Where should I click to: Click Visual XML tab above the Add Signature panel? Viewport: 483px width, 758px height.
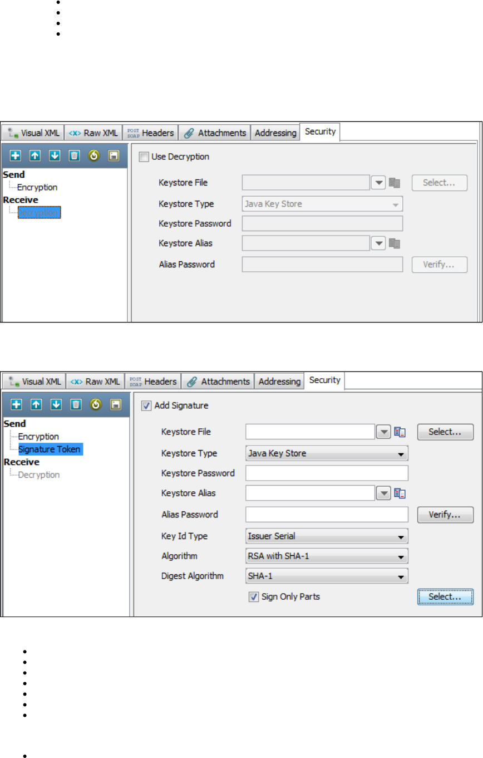[x=33, y=382]
